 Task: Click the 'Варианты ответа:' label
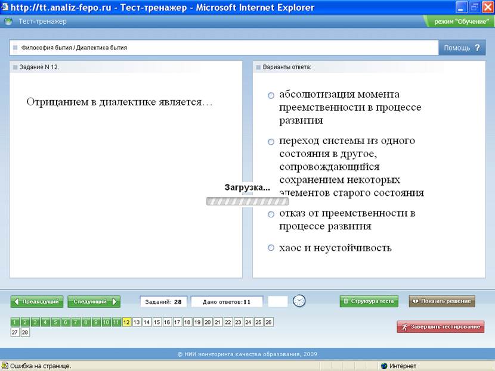(x=287, y=67)
